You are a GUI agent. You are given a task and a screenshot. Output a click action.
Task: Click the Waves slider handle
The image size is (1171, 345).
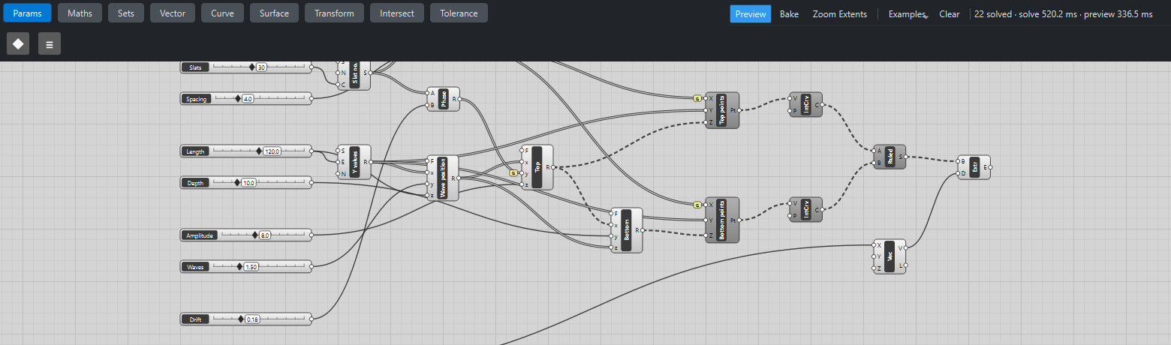tap(239, 266)
